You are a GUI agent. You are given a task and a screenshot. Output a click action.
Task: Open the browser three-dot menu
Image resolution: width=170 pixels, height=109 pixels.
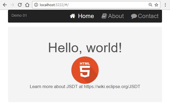tap(165, 5)
